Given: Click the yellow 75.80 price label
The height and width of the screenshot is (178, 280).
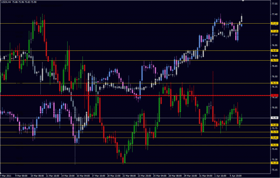Looking at the screenshot, I should coord(275,125).
